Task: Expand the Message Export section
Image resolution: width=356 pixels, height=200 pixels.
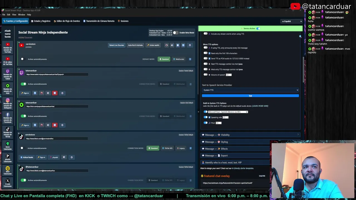Action: pos(235,156)
